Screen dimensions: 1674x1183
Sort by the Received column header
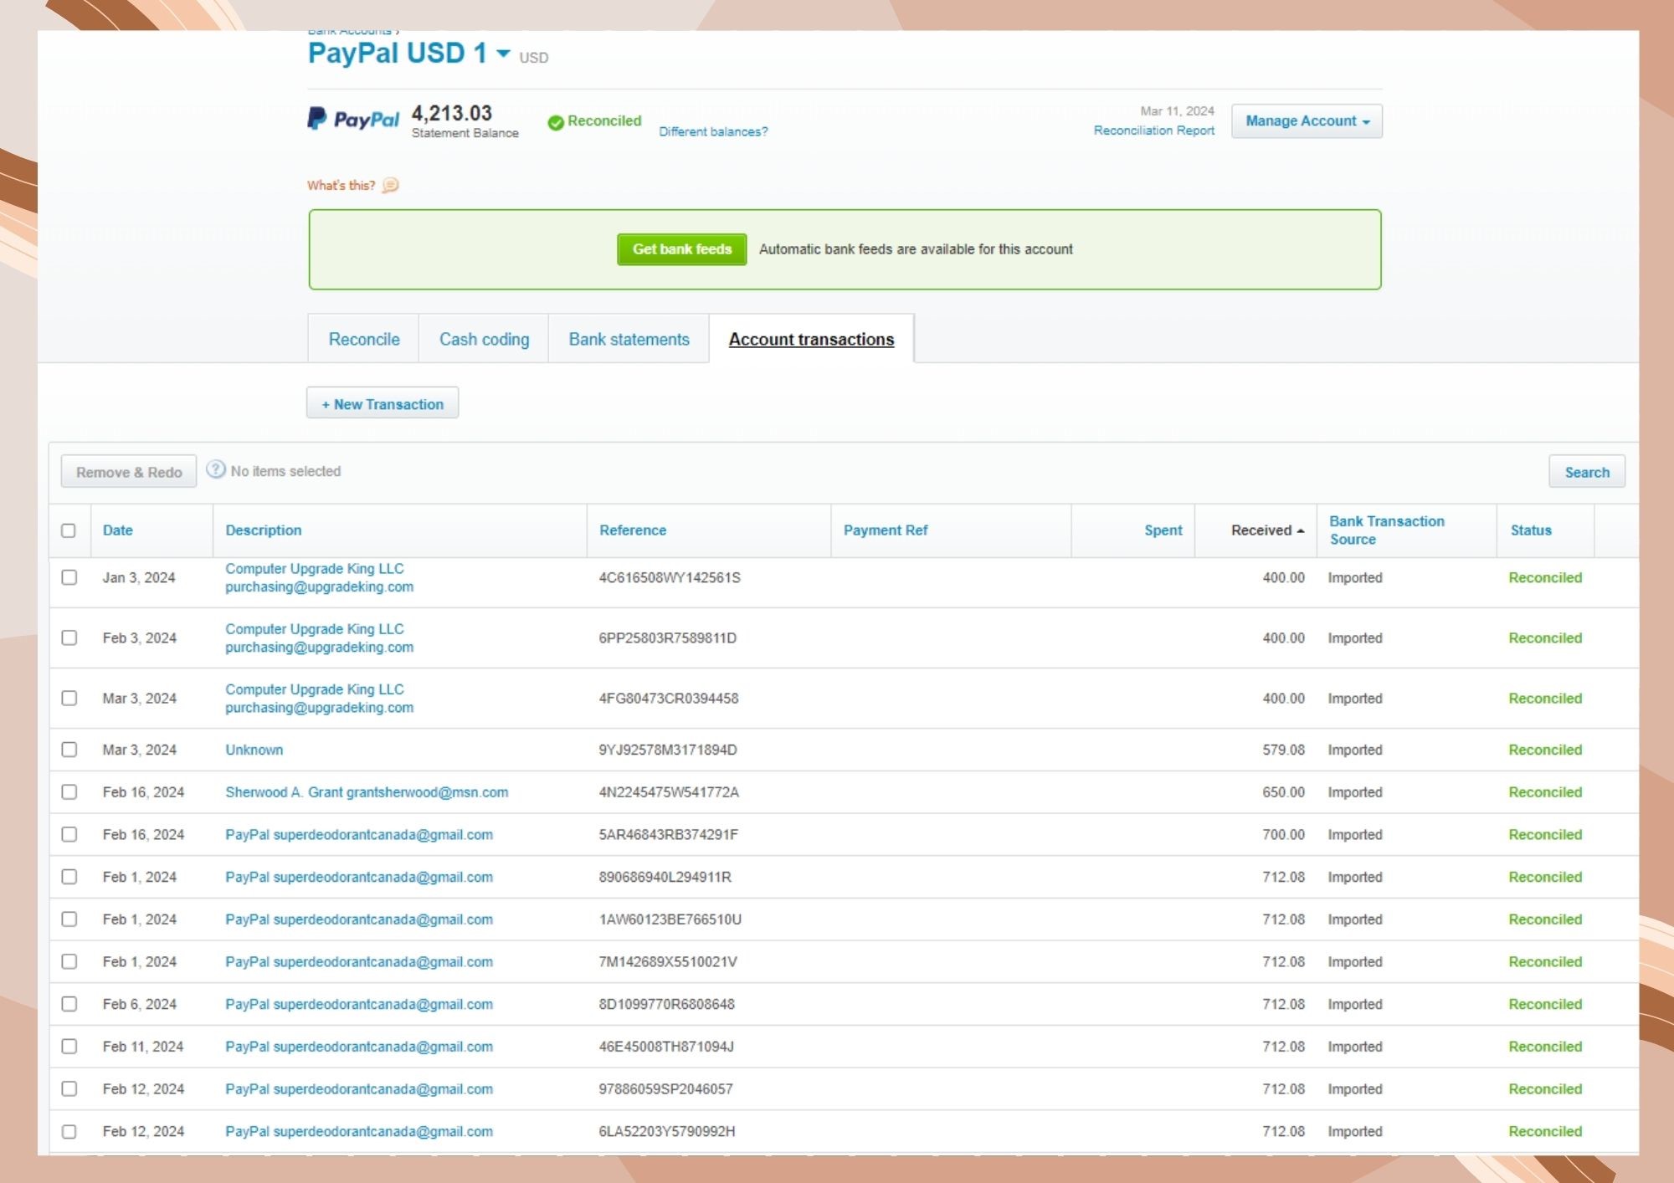(1261, 530)
